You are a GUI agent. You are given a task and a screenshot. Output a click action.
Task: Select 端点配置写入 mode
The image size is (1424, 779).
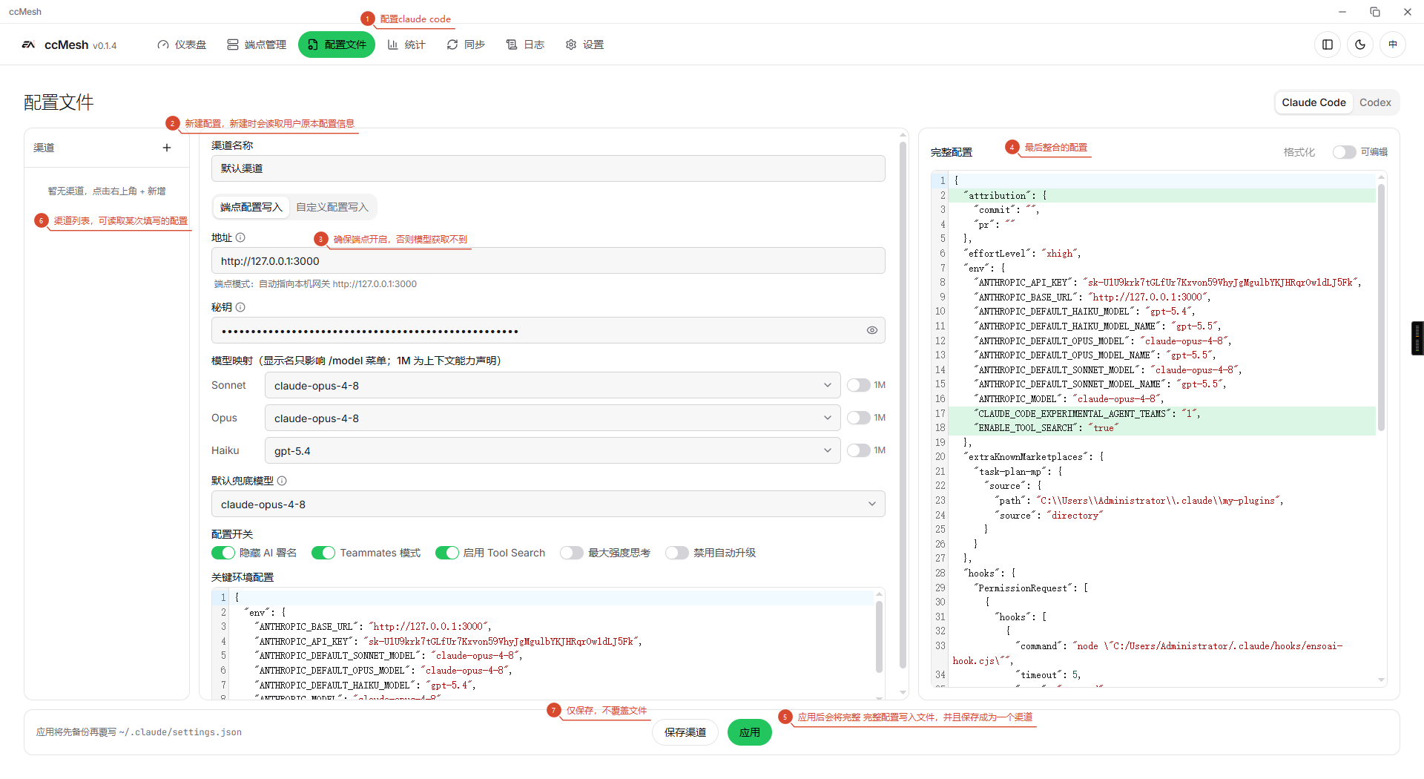click(251, 207)
